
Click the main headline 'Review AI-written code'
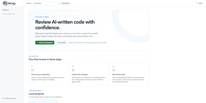[x=65, y=25]
